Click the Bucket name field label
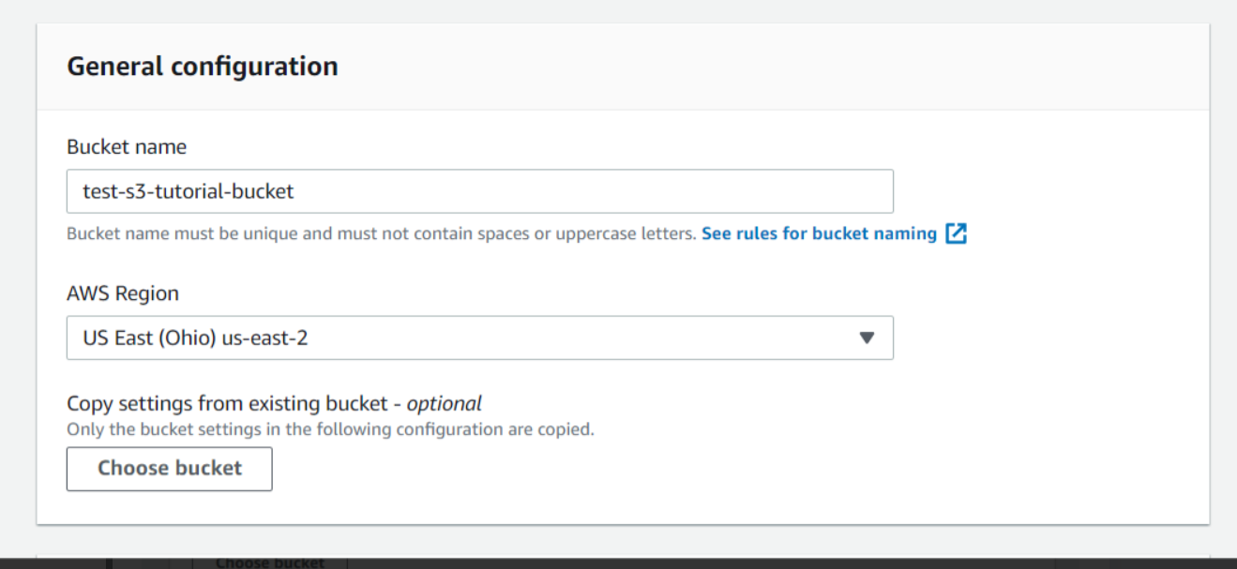Image resolution: width=1237 pixels, height=569 pixels. point(127,146)
